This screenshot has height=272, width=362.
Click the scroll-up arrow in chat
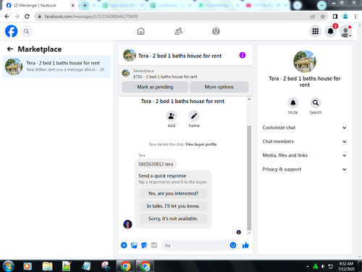(249, 99)
